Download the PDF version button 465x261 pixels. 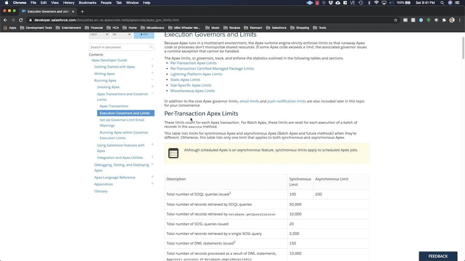(x=144, y=34)
